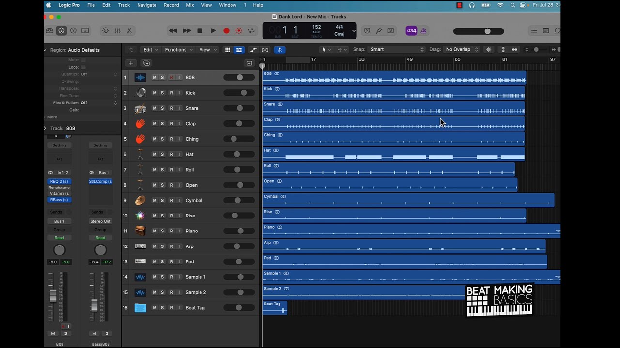Screen dimensions: 620x348
Task: Enable input monitoring on Hat track
Action: (179, 154)
